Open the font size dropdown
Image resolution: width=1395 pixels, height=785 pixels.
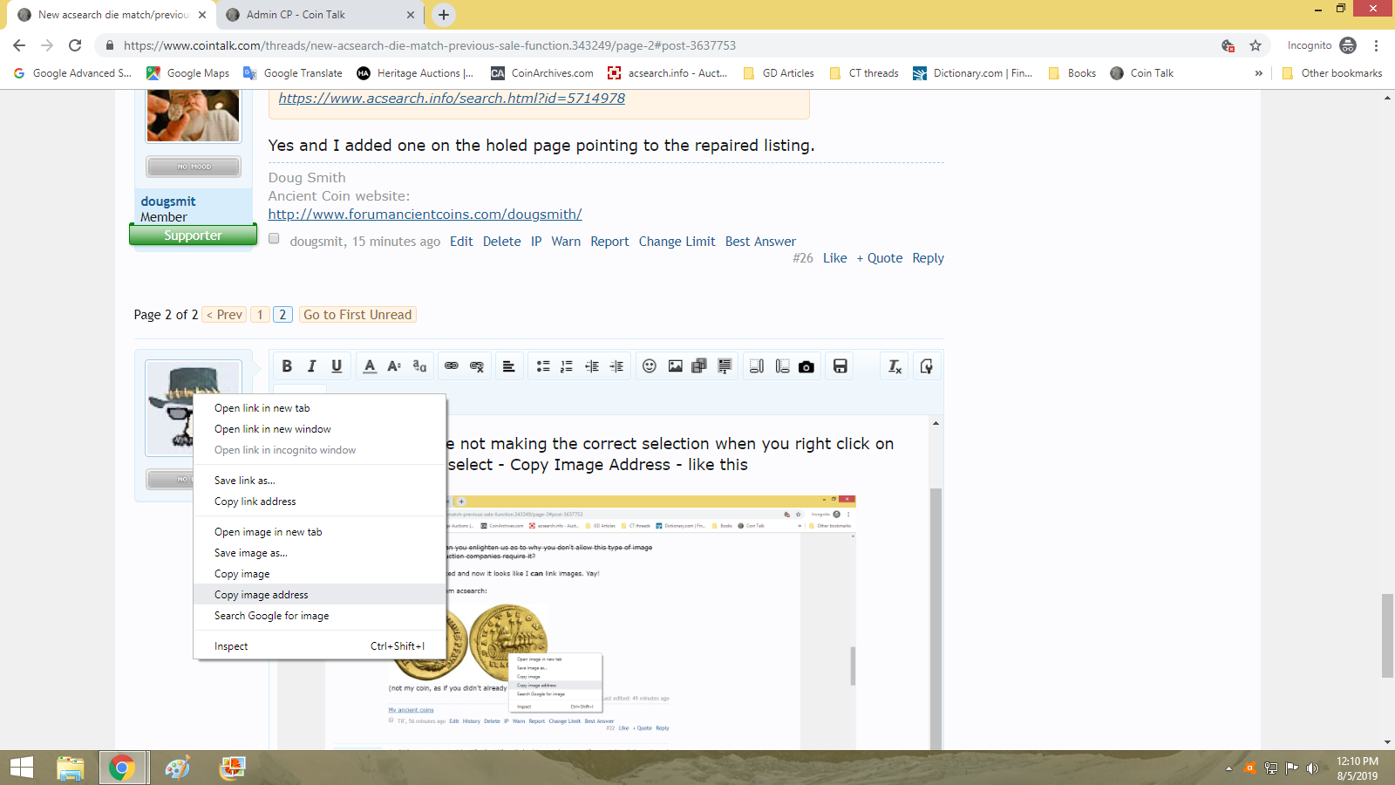[394, 366]
